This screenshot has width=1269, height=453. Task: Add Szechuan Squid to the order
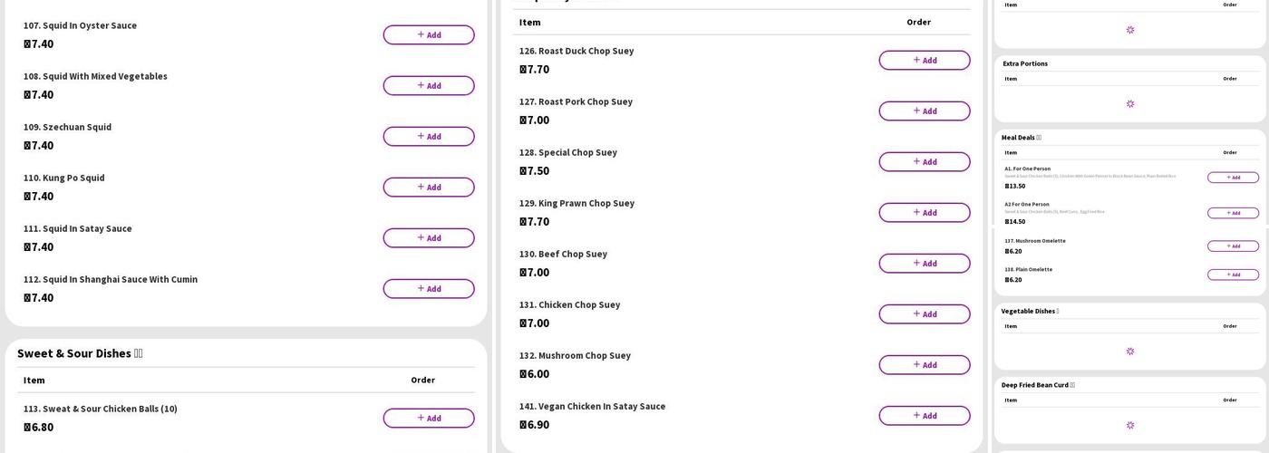(x=428, y=137)
